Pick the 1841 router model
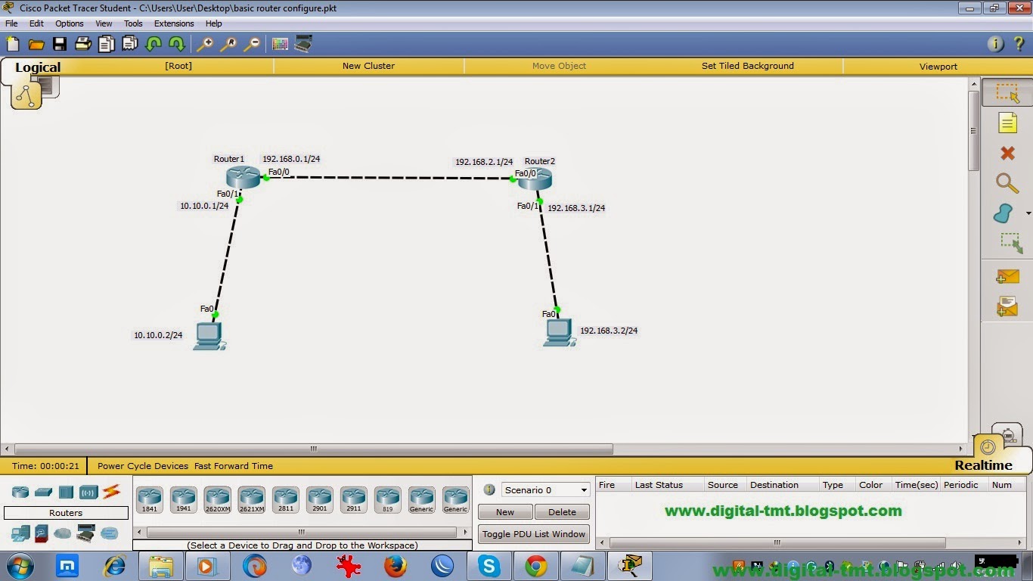Screen dimensions: 1033x581 [150, 500]
